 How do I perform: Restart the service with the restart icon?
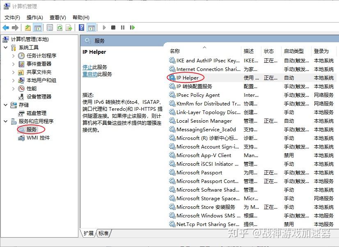click(x=132, y=27)
